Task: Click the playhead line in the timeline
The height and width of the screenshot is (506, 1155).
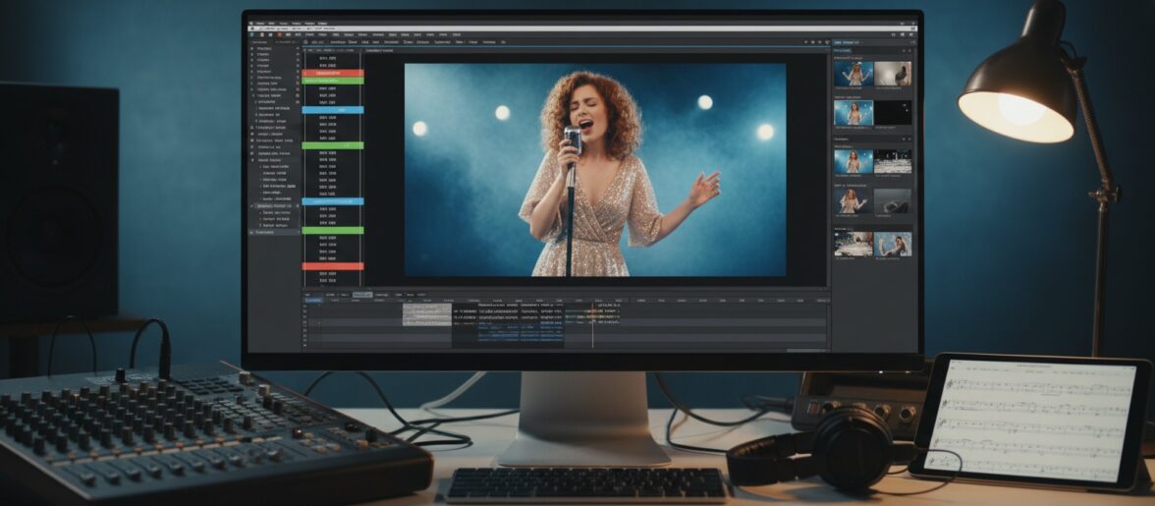Action: point(592,324)
